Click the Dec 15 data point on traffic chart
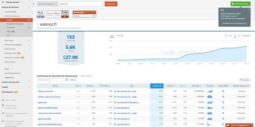 coord(246,46)
